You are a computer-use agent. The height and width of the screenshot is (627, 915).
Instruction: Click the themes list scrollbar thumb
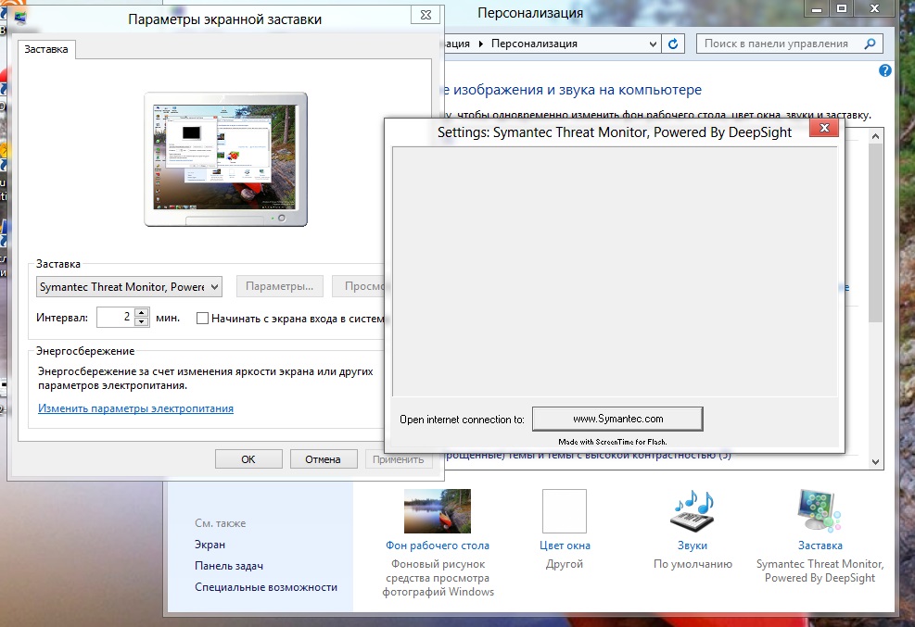[875, 232]
